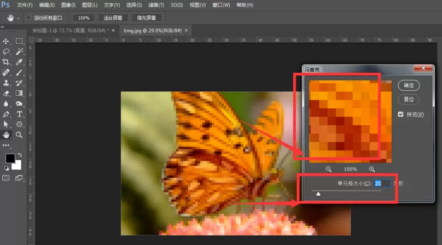The width and height of the screenshot is (442, 245).
Task: Expand the extra tools ellipsis button
Action: pyautogui.click(x=5, y=145)
